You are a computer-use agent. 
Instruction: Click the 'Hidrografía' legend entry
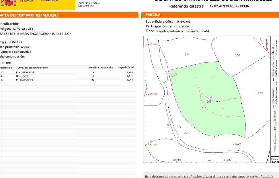coord(273,52)
